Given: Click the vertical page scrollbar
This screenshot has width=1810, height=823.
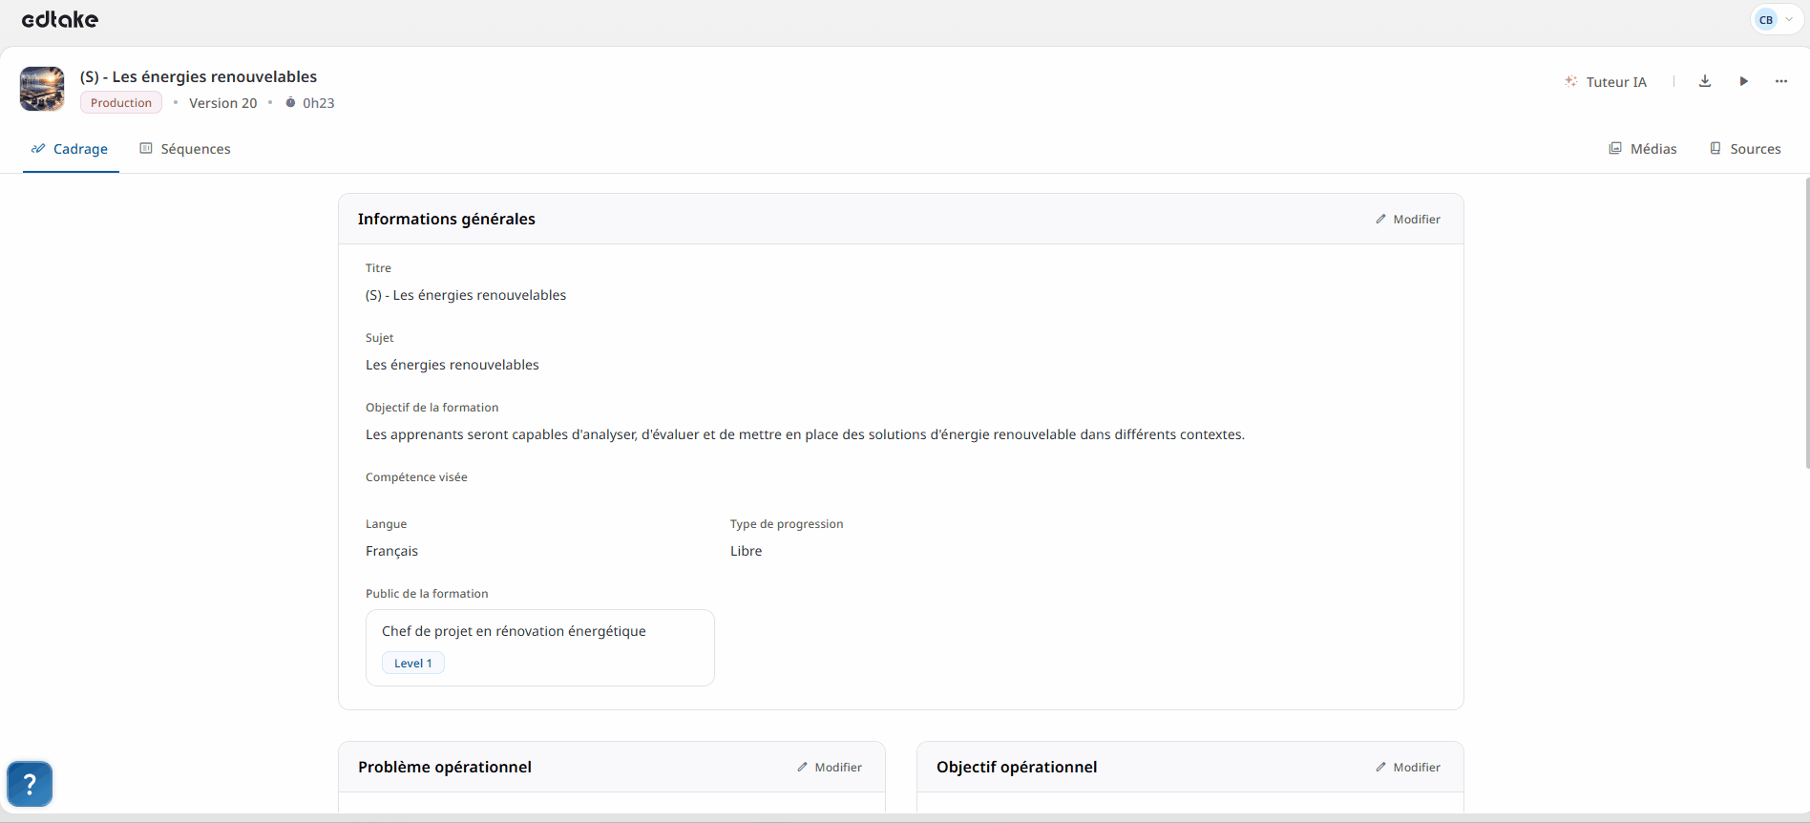Looking at the screenshot, I should click(1806, 325).
